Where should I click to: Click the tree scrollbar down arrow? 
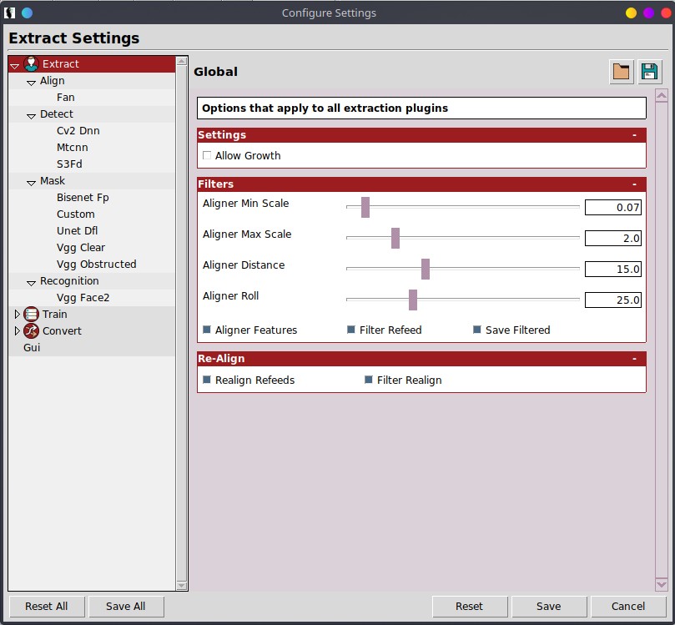click(182, 586)
